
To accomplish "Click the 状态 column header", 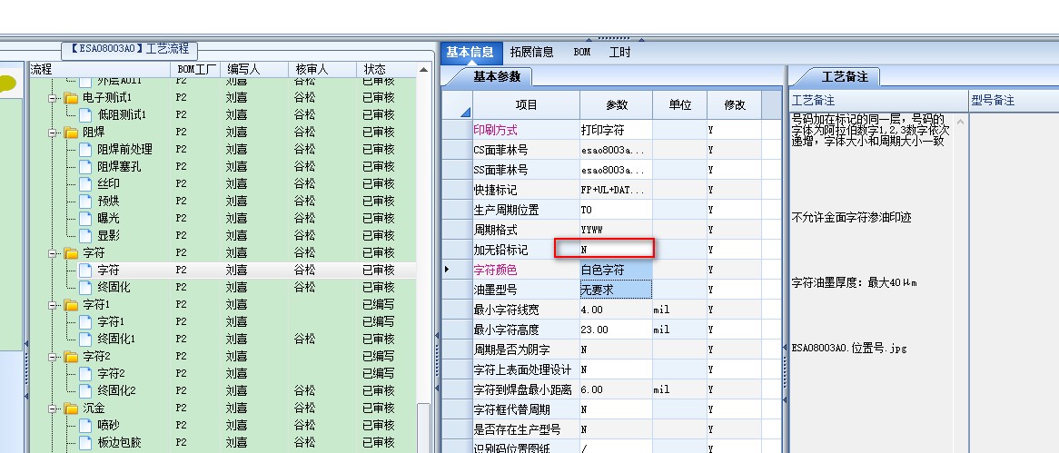I will [x=387, y=69].
